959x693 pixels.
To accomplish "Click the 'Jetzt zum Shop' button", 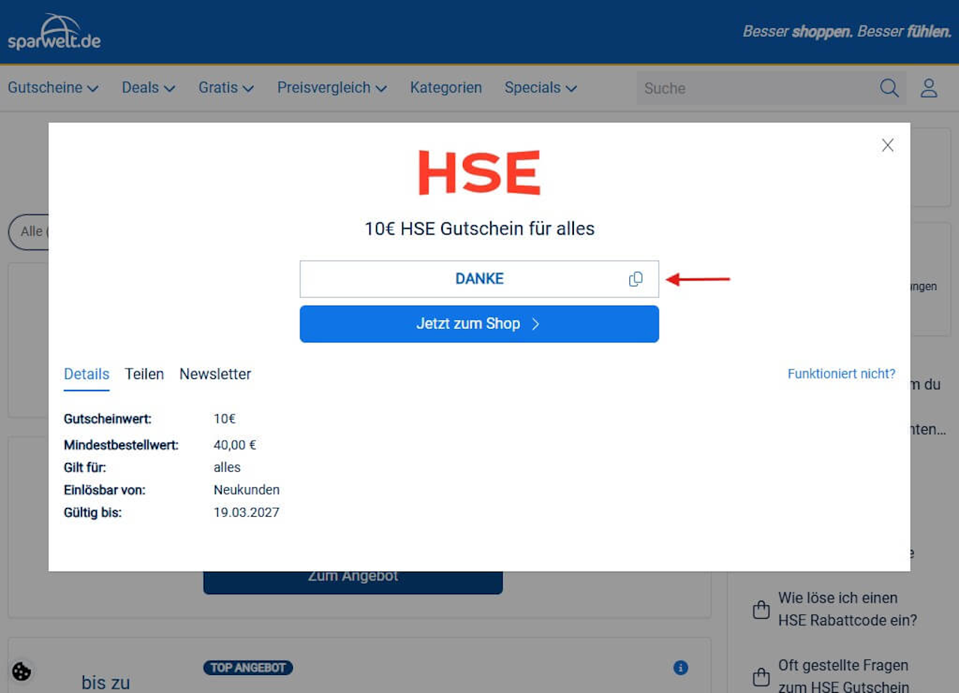I will pos(479,324).
